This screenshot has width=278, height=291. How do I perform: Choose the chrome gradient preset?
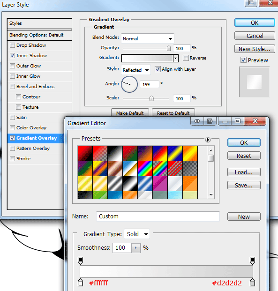130,169
